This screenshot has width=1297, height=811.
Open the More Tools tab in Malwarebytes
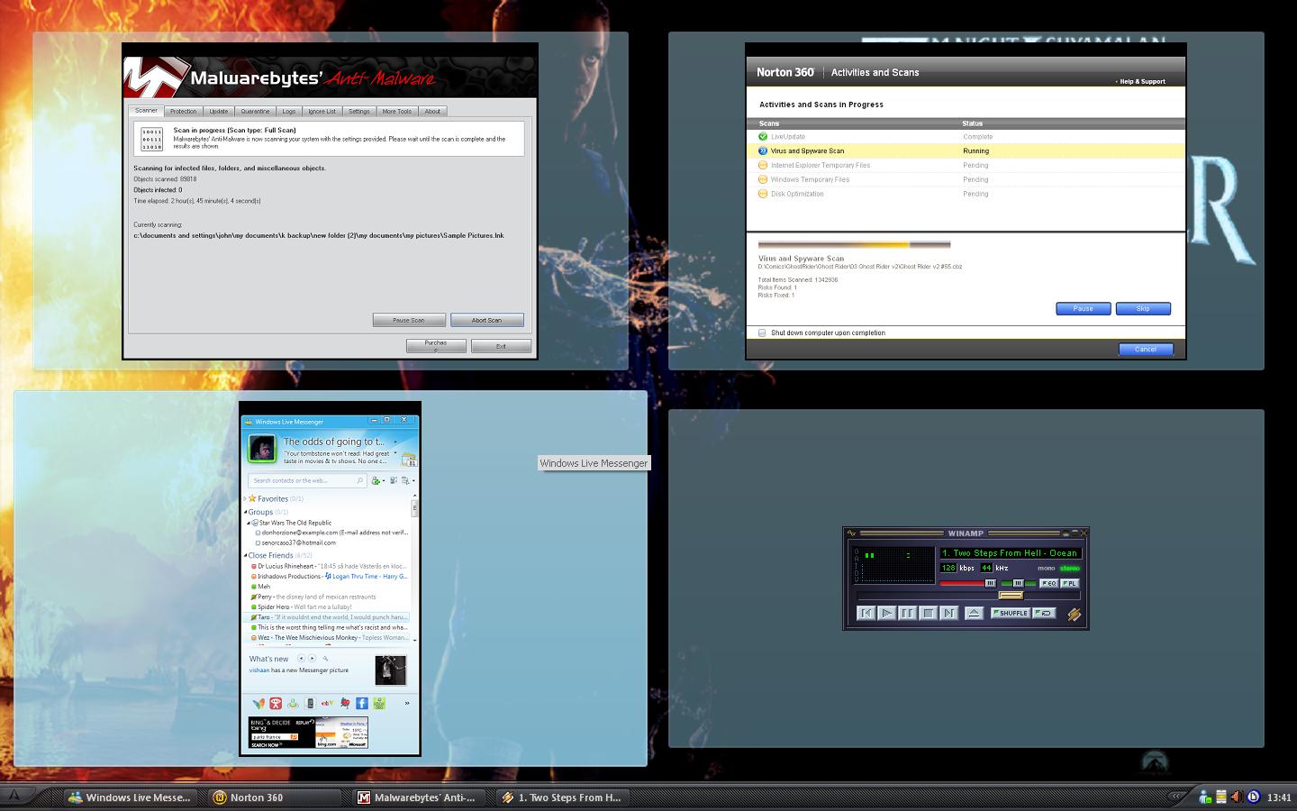pos(396,112)
